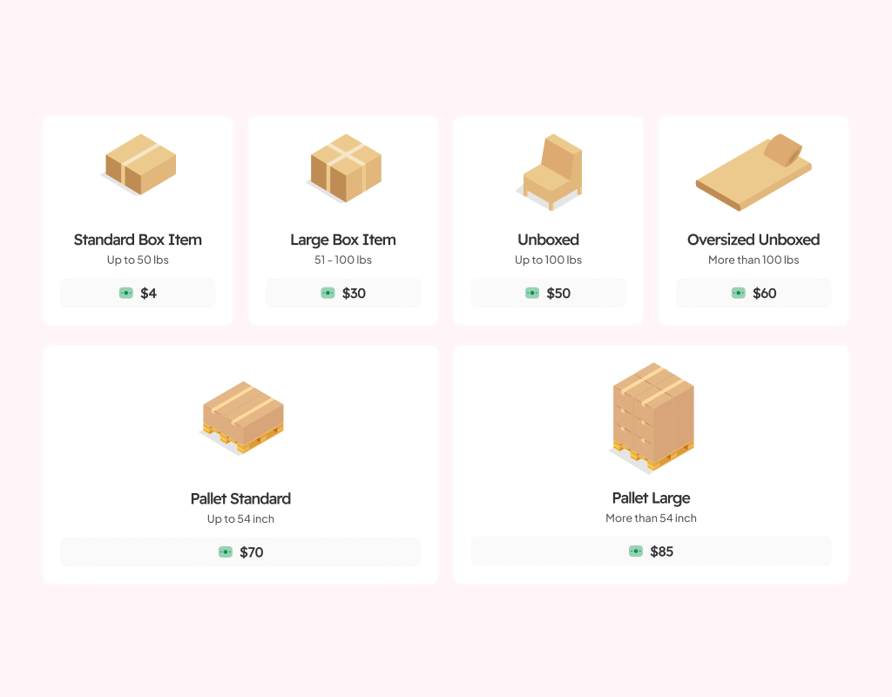Image resolution: width=892 pixels, height=697 pixels.
Task: Choose the $85 Pallet Large price bar
Action: point(651,552)
